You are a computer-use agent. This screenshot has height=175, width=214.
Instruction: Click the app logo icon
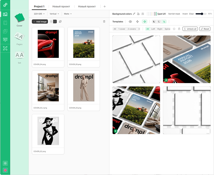coord(5,5)
